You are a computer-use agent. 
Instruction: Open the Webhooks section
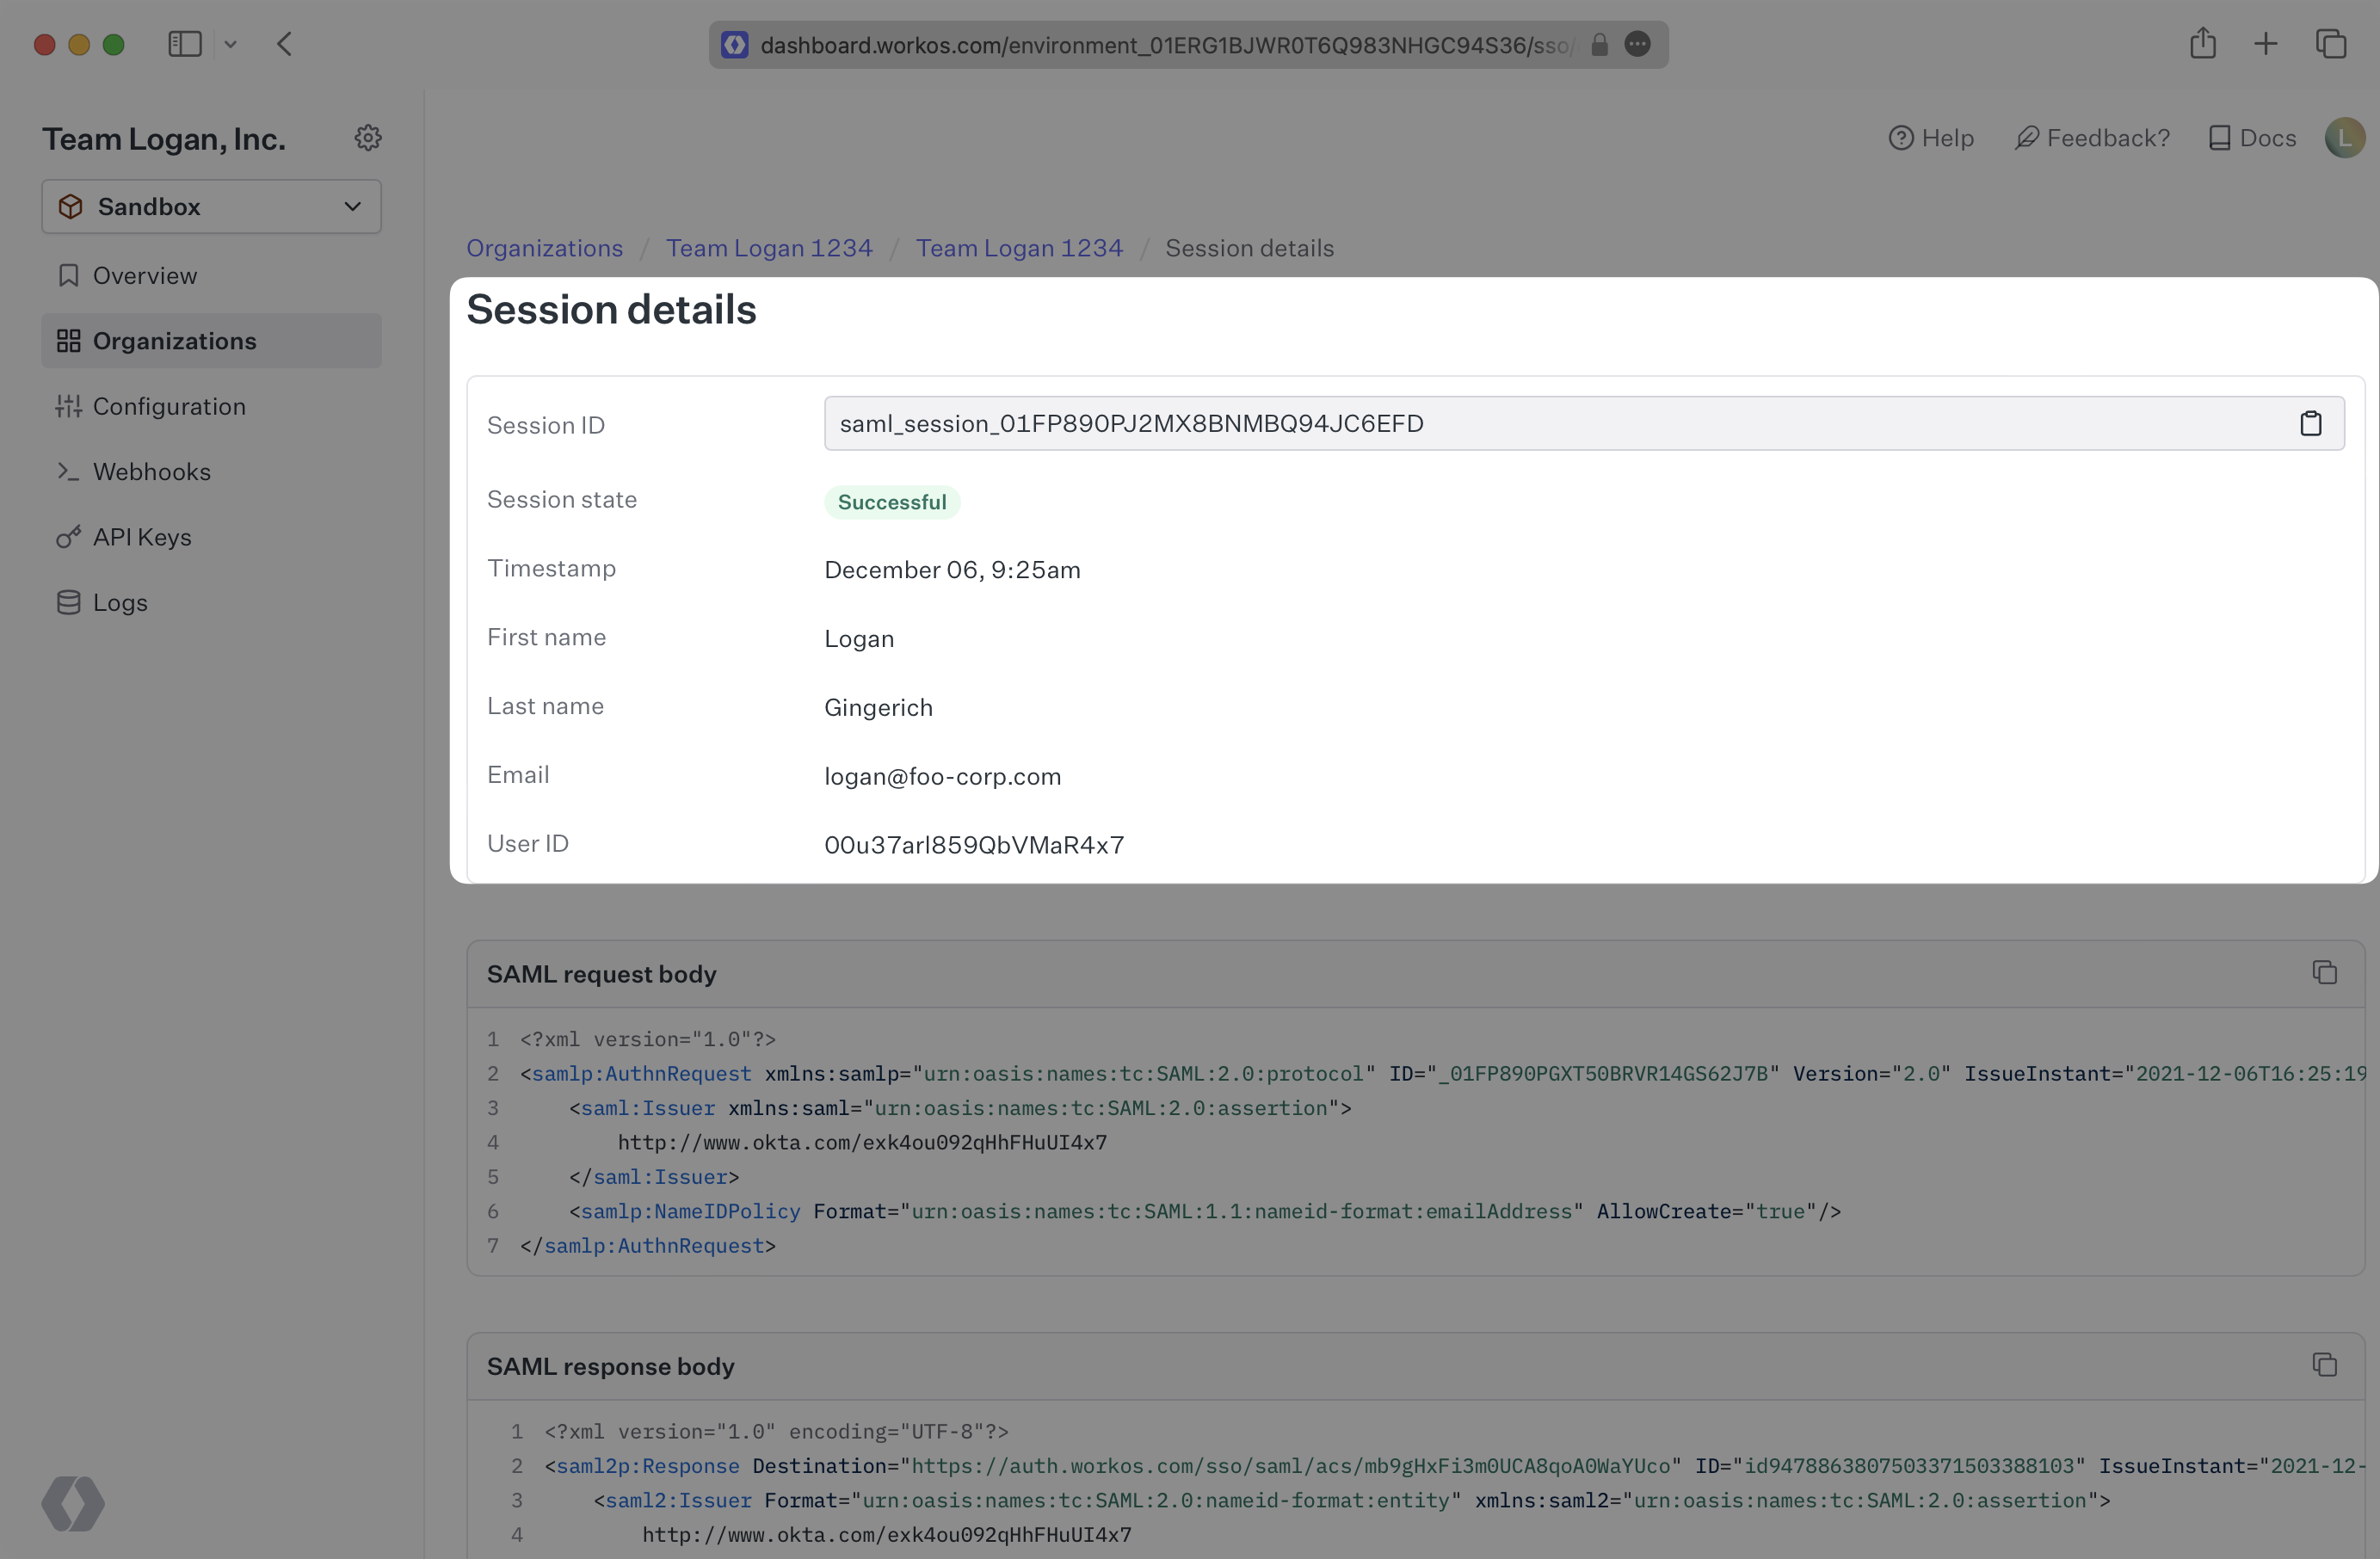(x=152, y=471)
